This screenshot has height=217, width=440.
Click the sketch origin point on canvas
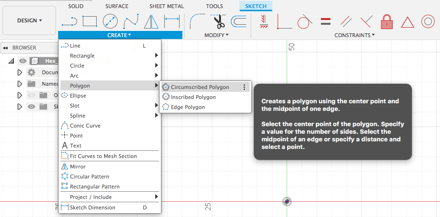pos(287,202)
